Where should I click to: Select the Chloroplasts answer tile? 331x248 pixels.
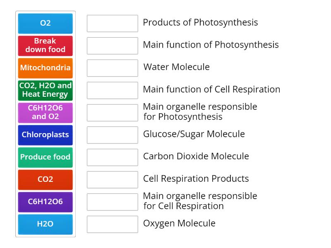[x=45, y=135]
